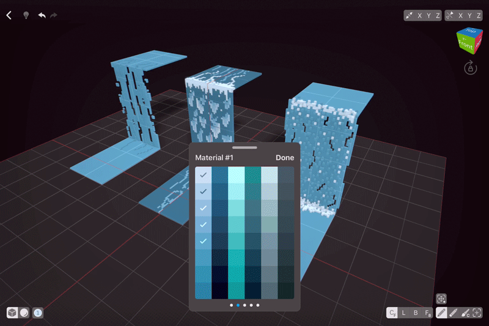
Task: Pick the near-black navy swatch at bottom of second column
Action: [x=220, y=291]
